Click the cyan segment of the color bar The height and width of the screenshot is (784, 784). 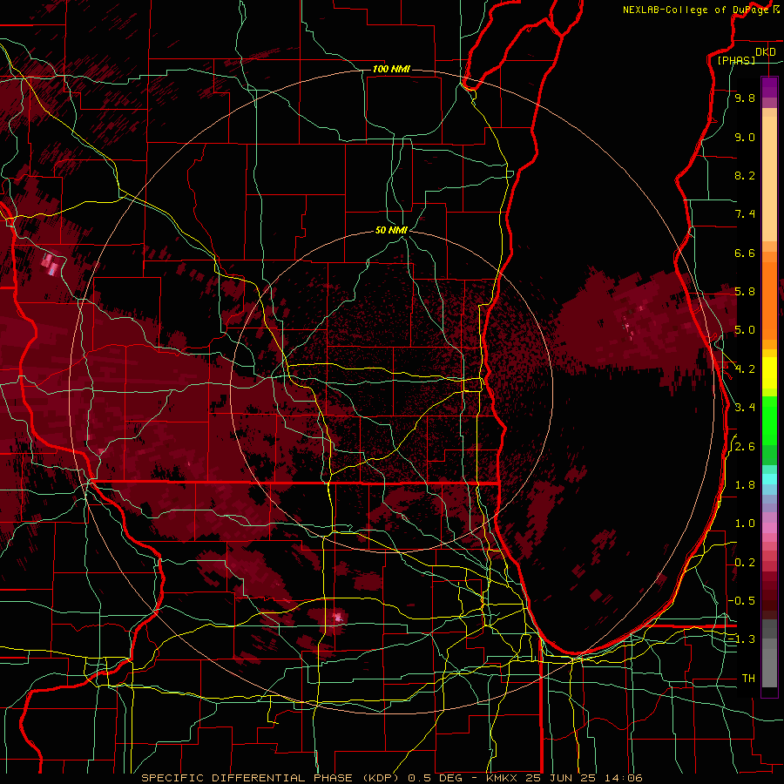(769, 479)
